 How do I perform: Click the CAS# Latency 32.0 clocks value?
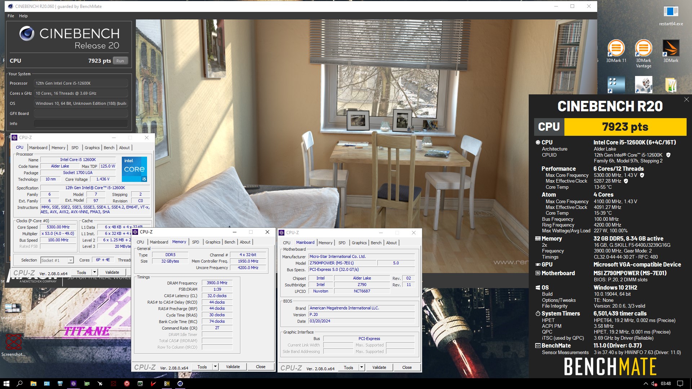217,296
